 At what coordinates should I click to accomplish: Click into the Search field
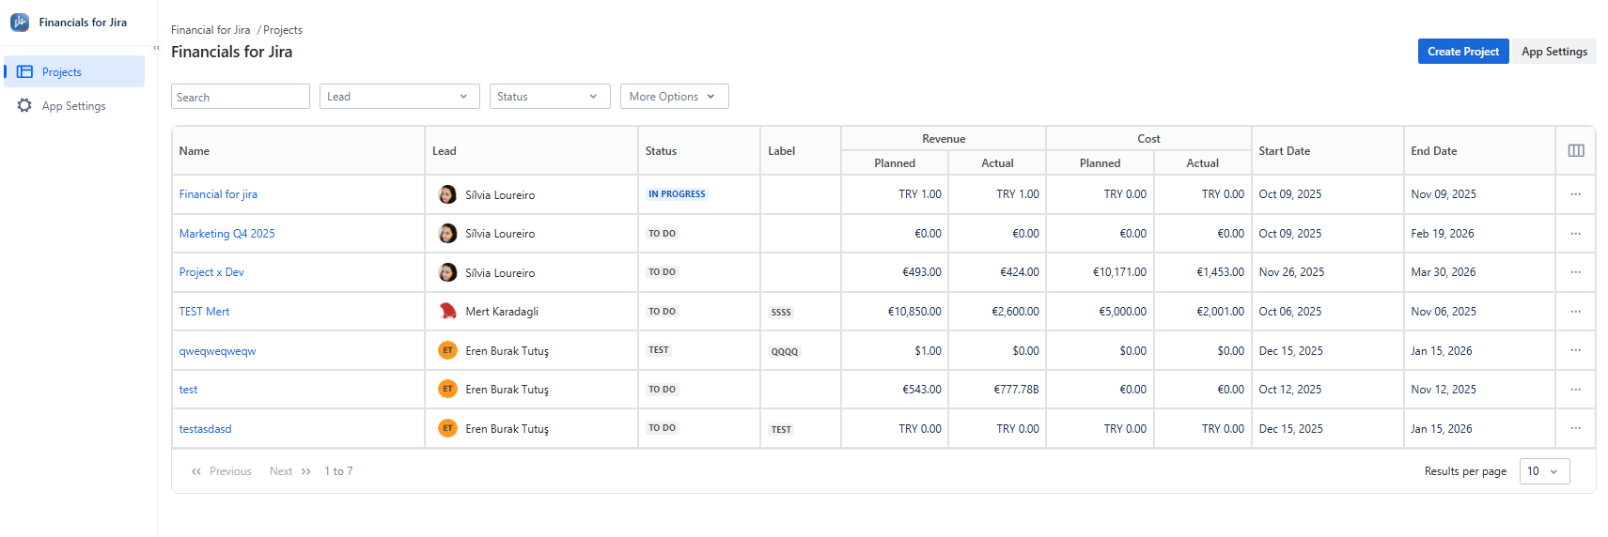click(x=241, y=97)
